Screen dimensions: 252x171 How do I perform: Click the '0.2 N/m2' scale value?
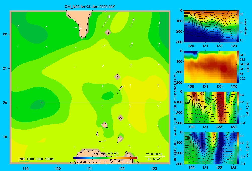[154, 159]
